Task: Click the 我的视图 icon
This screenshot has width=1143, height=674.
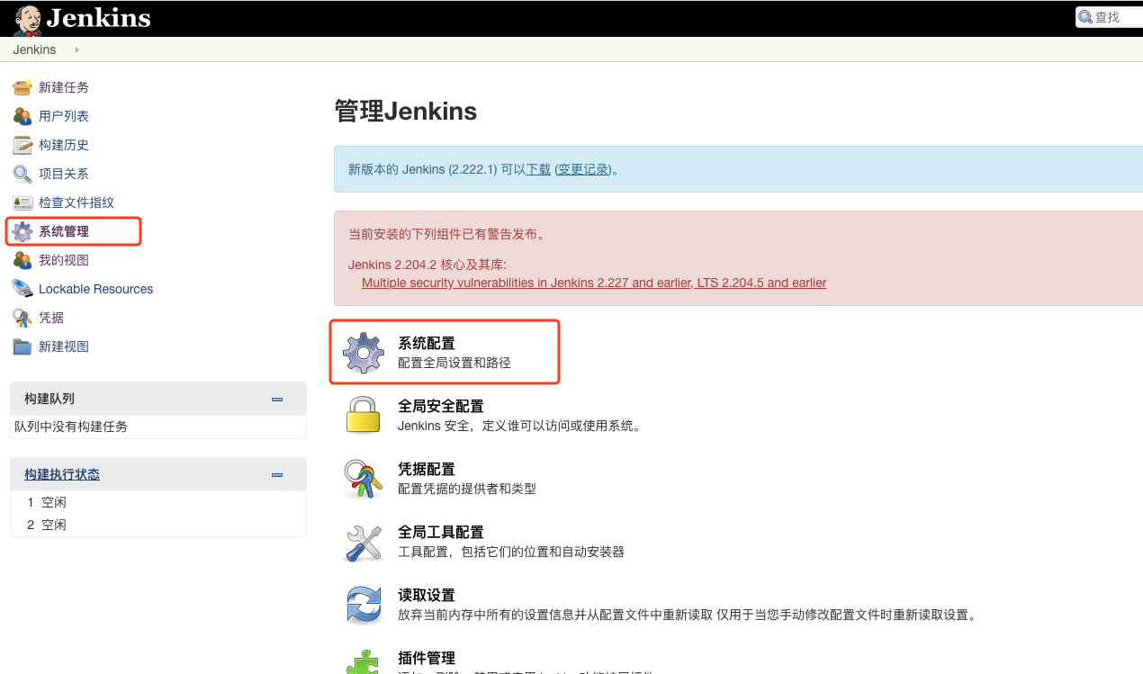Action: (x=22, y=260)
